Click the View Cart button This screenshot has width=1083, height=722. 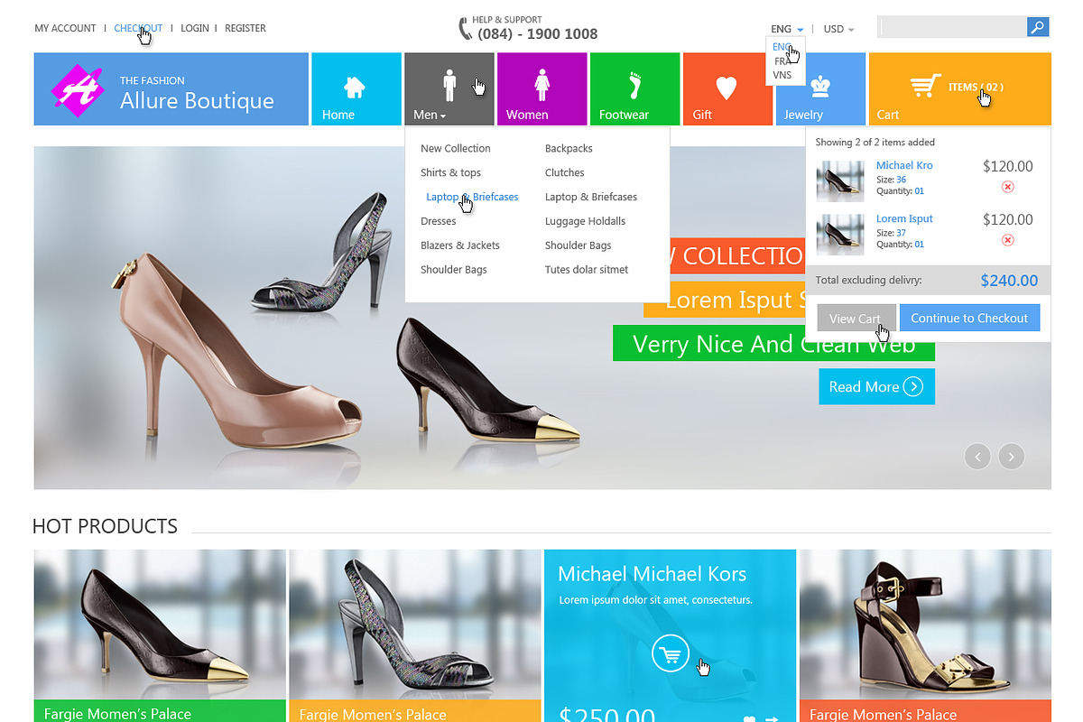coord(856,318)
